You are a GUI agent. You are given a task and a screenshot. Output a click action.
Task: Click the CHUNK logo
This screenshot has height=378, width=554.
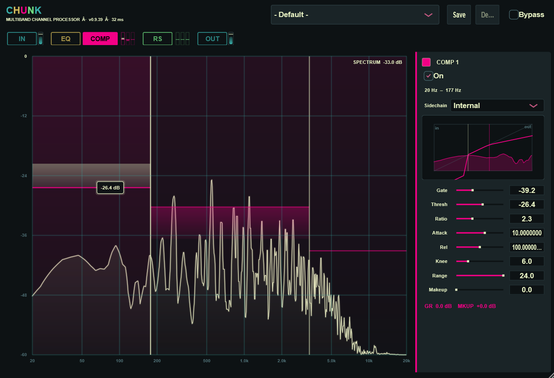[x=24, y=10]
